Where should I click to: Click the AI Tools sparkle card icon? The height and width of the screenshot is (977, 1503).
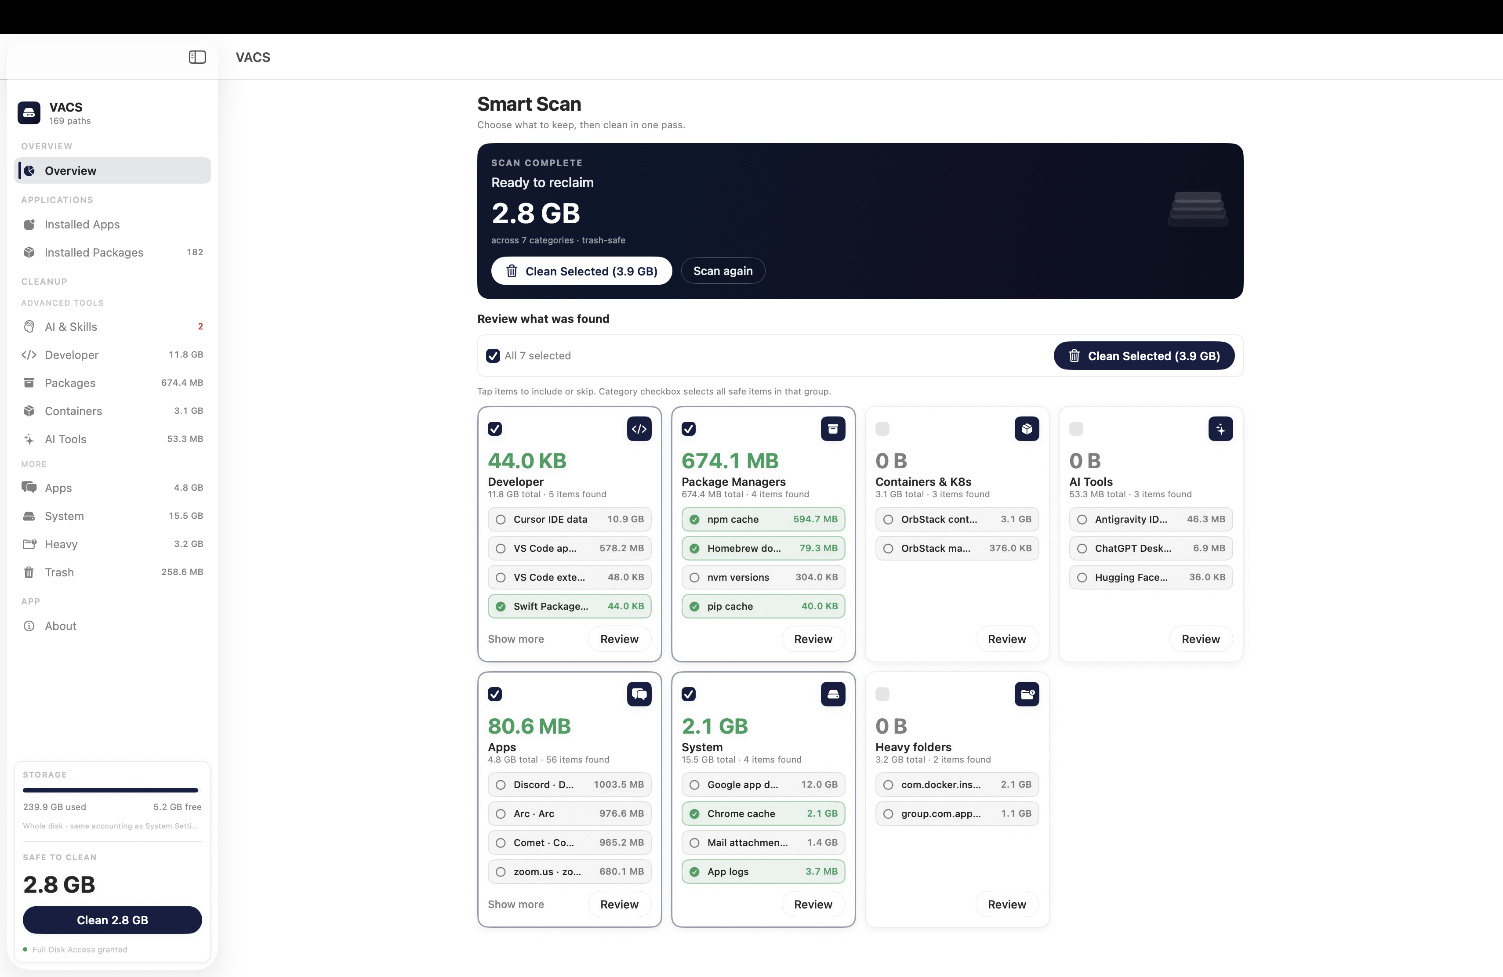tap(1221, 429)
